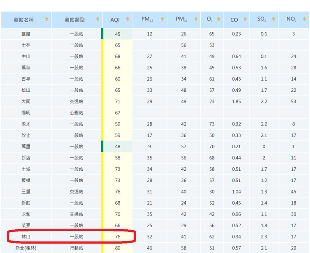The width and height of the screenshot is (310, 253).
Task: Sort by NO2 using its arrows
Action: tap(304, 19)
